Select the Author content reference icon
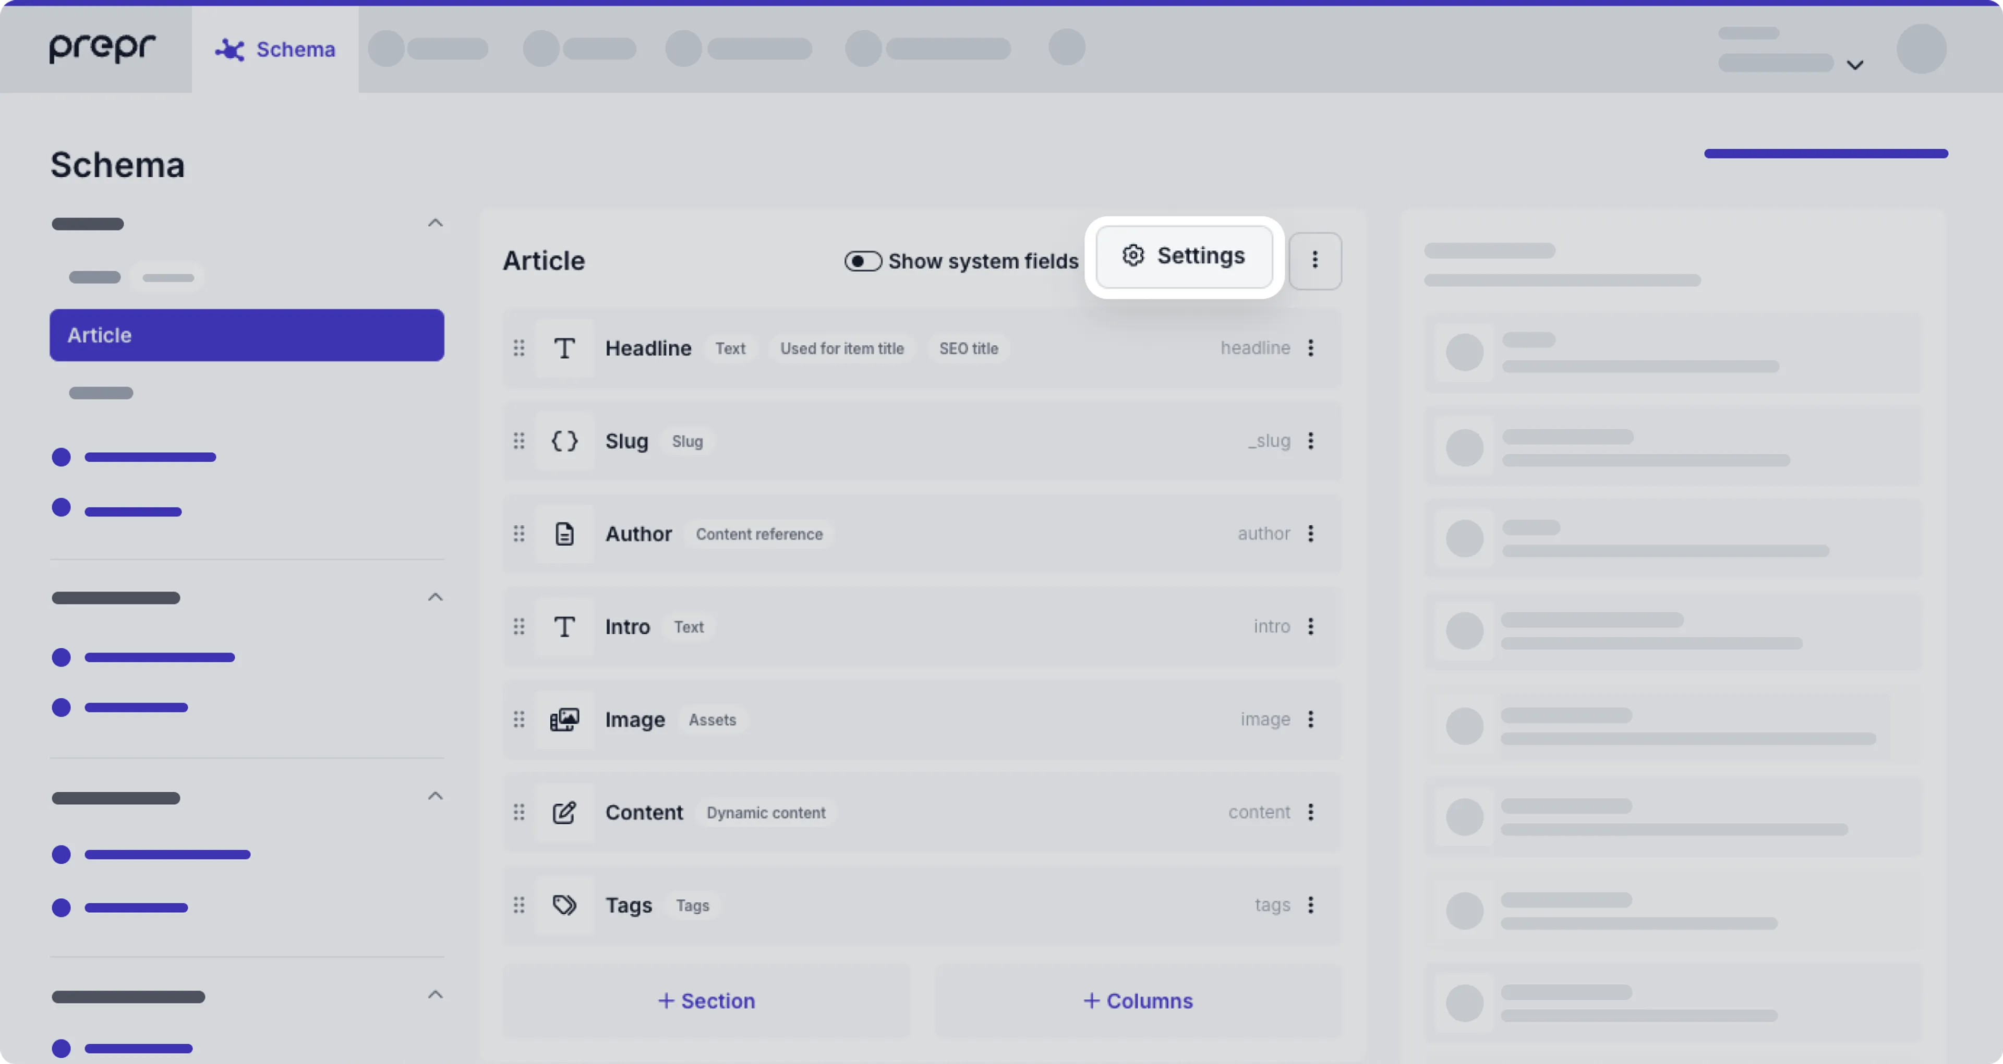The width and height of the screenshot is (2003, 1064). click(x=564, y=534)
